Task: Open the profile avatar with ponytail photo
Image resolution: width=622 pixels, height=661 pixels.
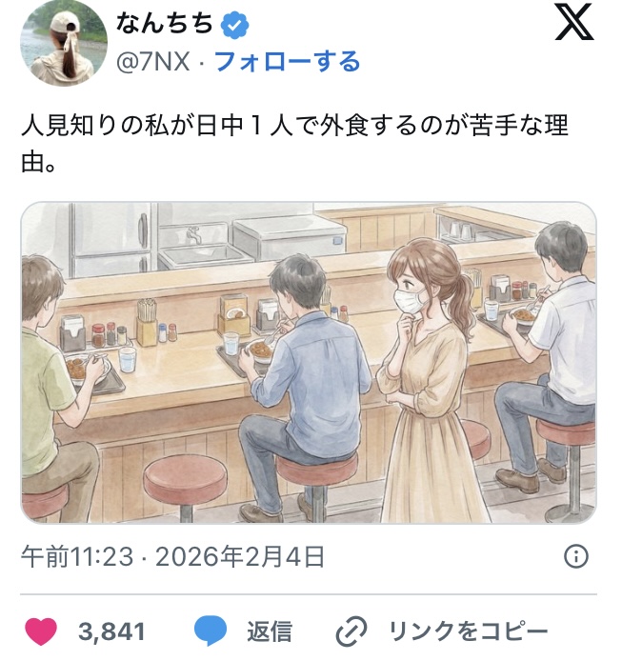Action: [64, 43]
